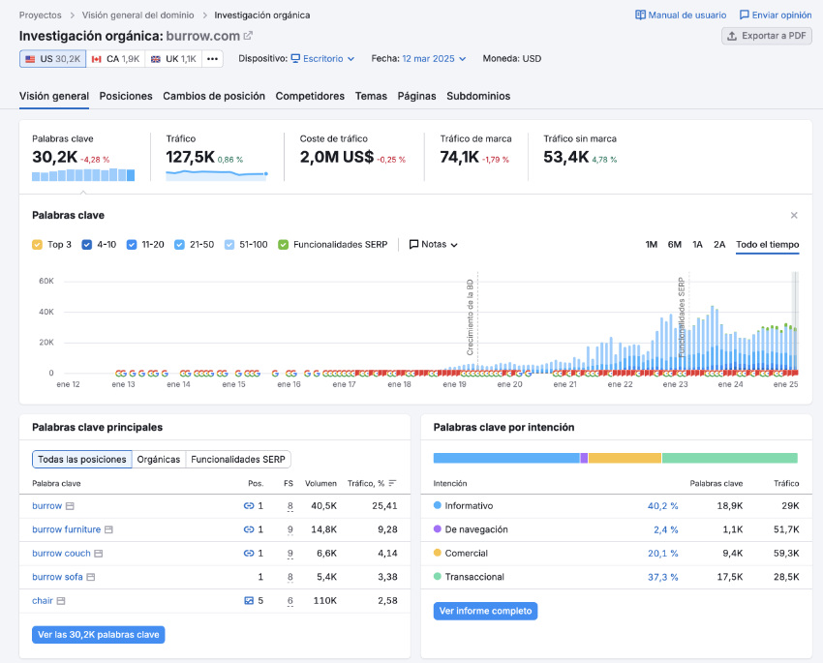Click the Manual de usuario book icon
823x663 pixels.
[640, 15]
